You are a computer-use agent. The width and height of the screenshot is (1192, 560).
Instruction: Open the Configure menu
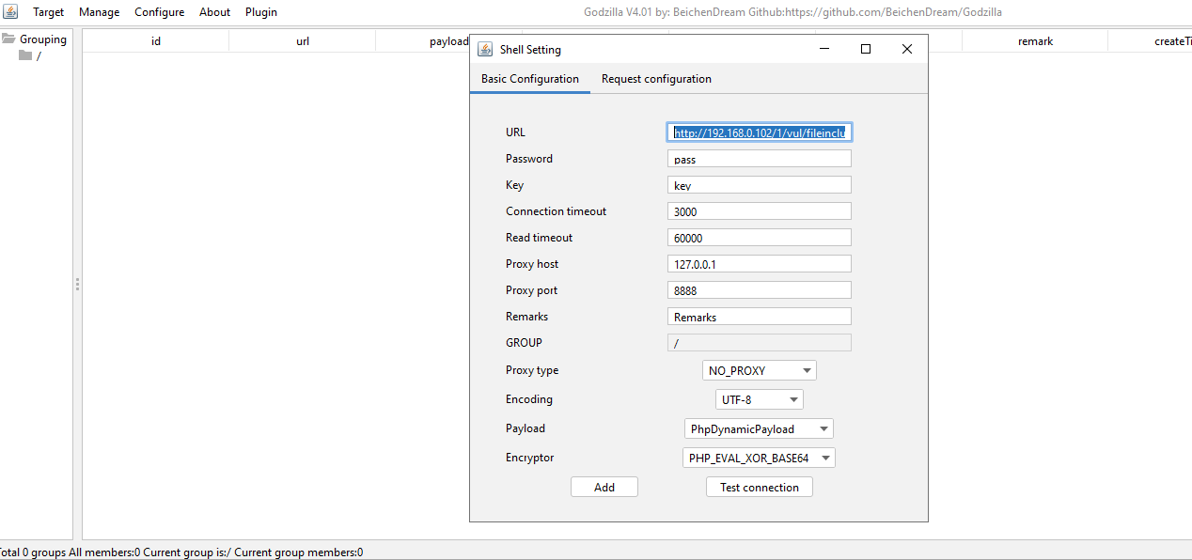[159, 12]
